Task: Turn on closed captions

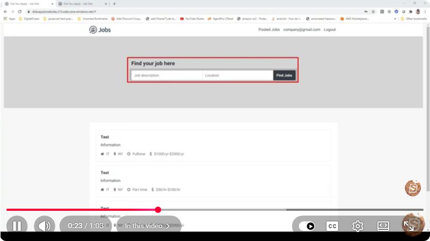Action: 332,226
